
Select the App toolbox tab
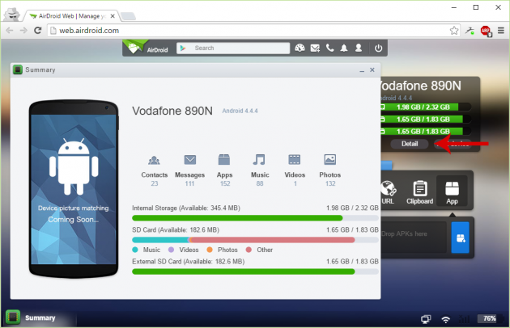[x=452, y=191]
